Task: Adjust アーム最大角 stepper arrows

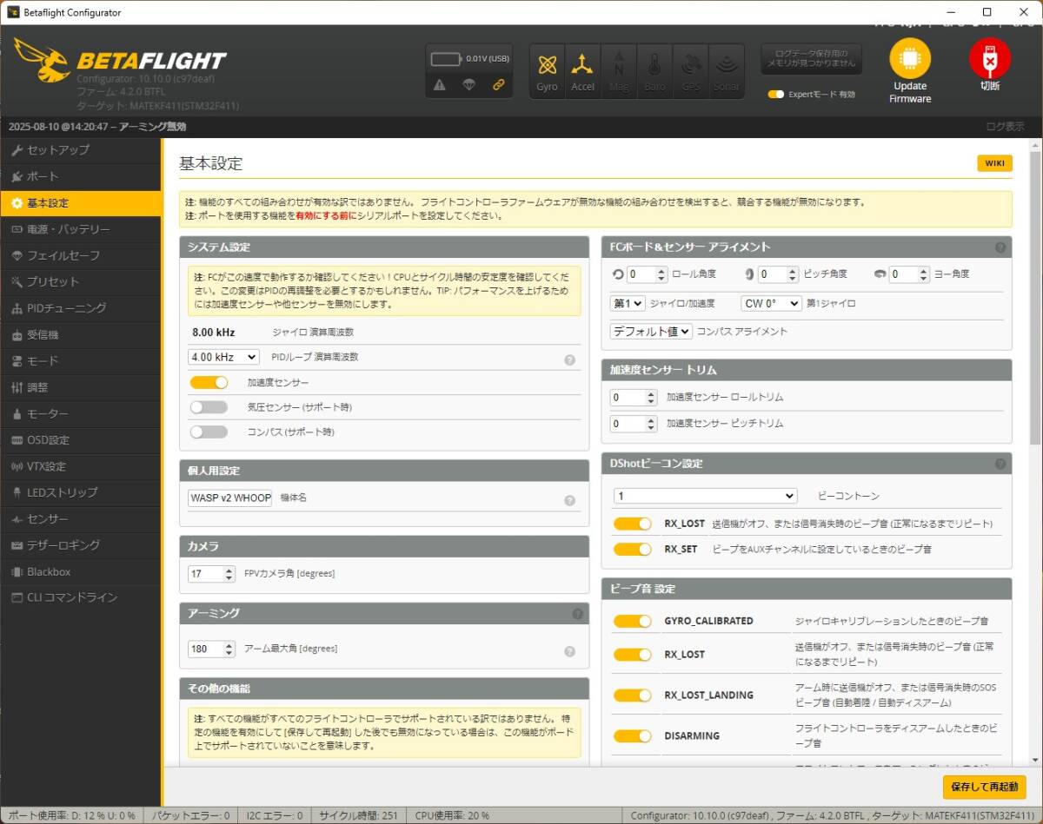Action: click(x=229, y=649)
